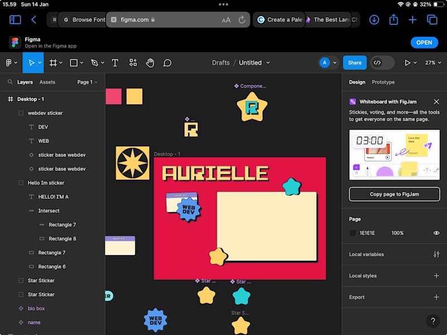Open Safari share sheet icon
The height and width of the screenshot is (335, 447).
coord(393,20)
